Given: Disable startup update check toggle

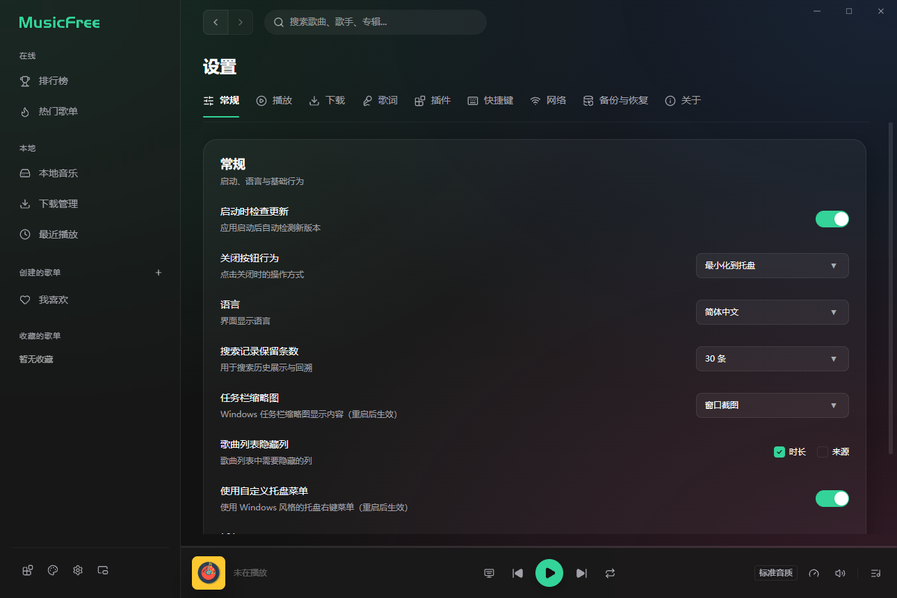Looking at the screenshot, I should [x=832, y=218].
